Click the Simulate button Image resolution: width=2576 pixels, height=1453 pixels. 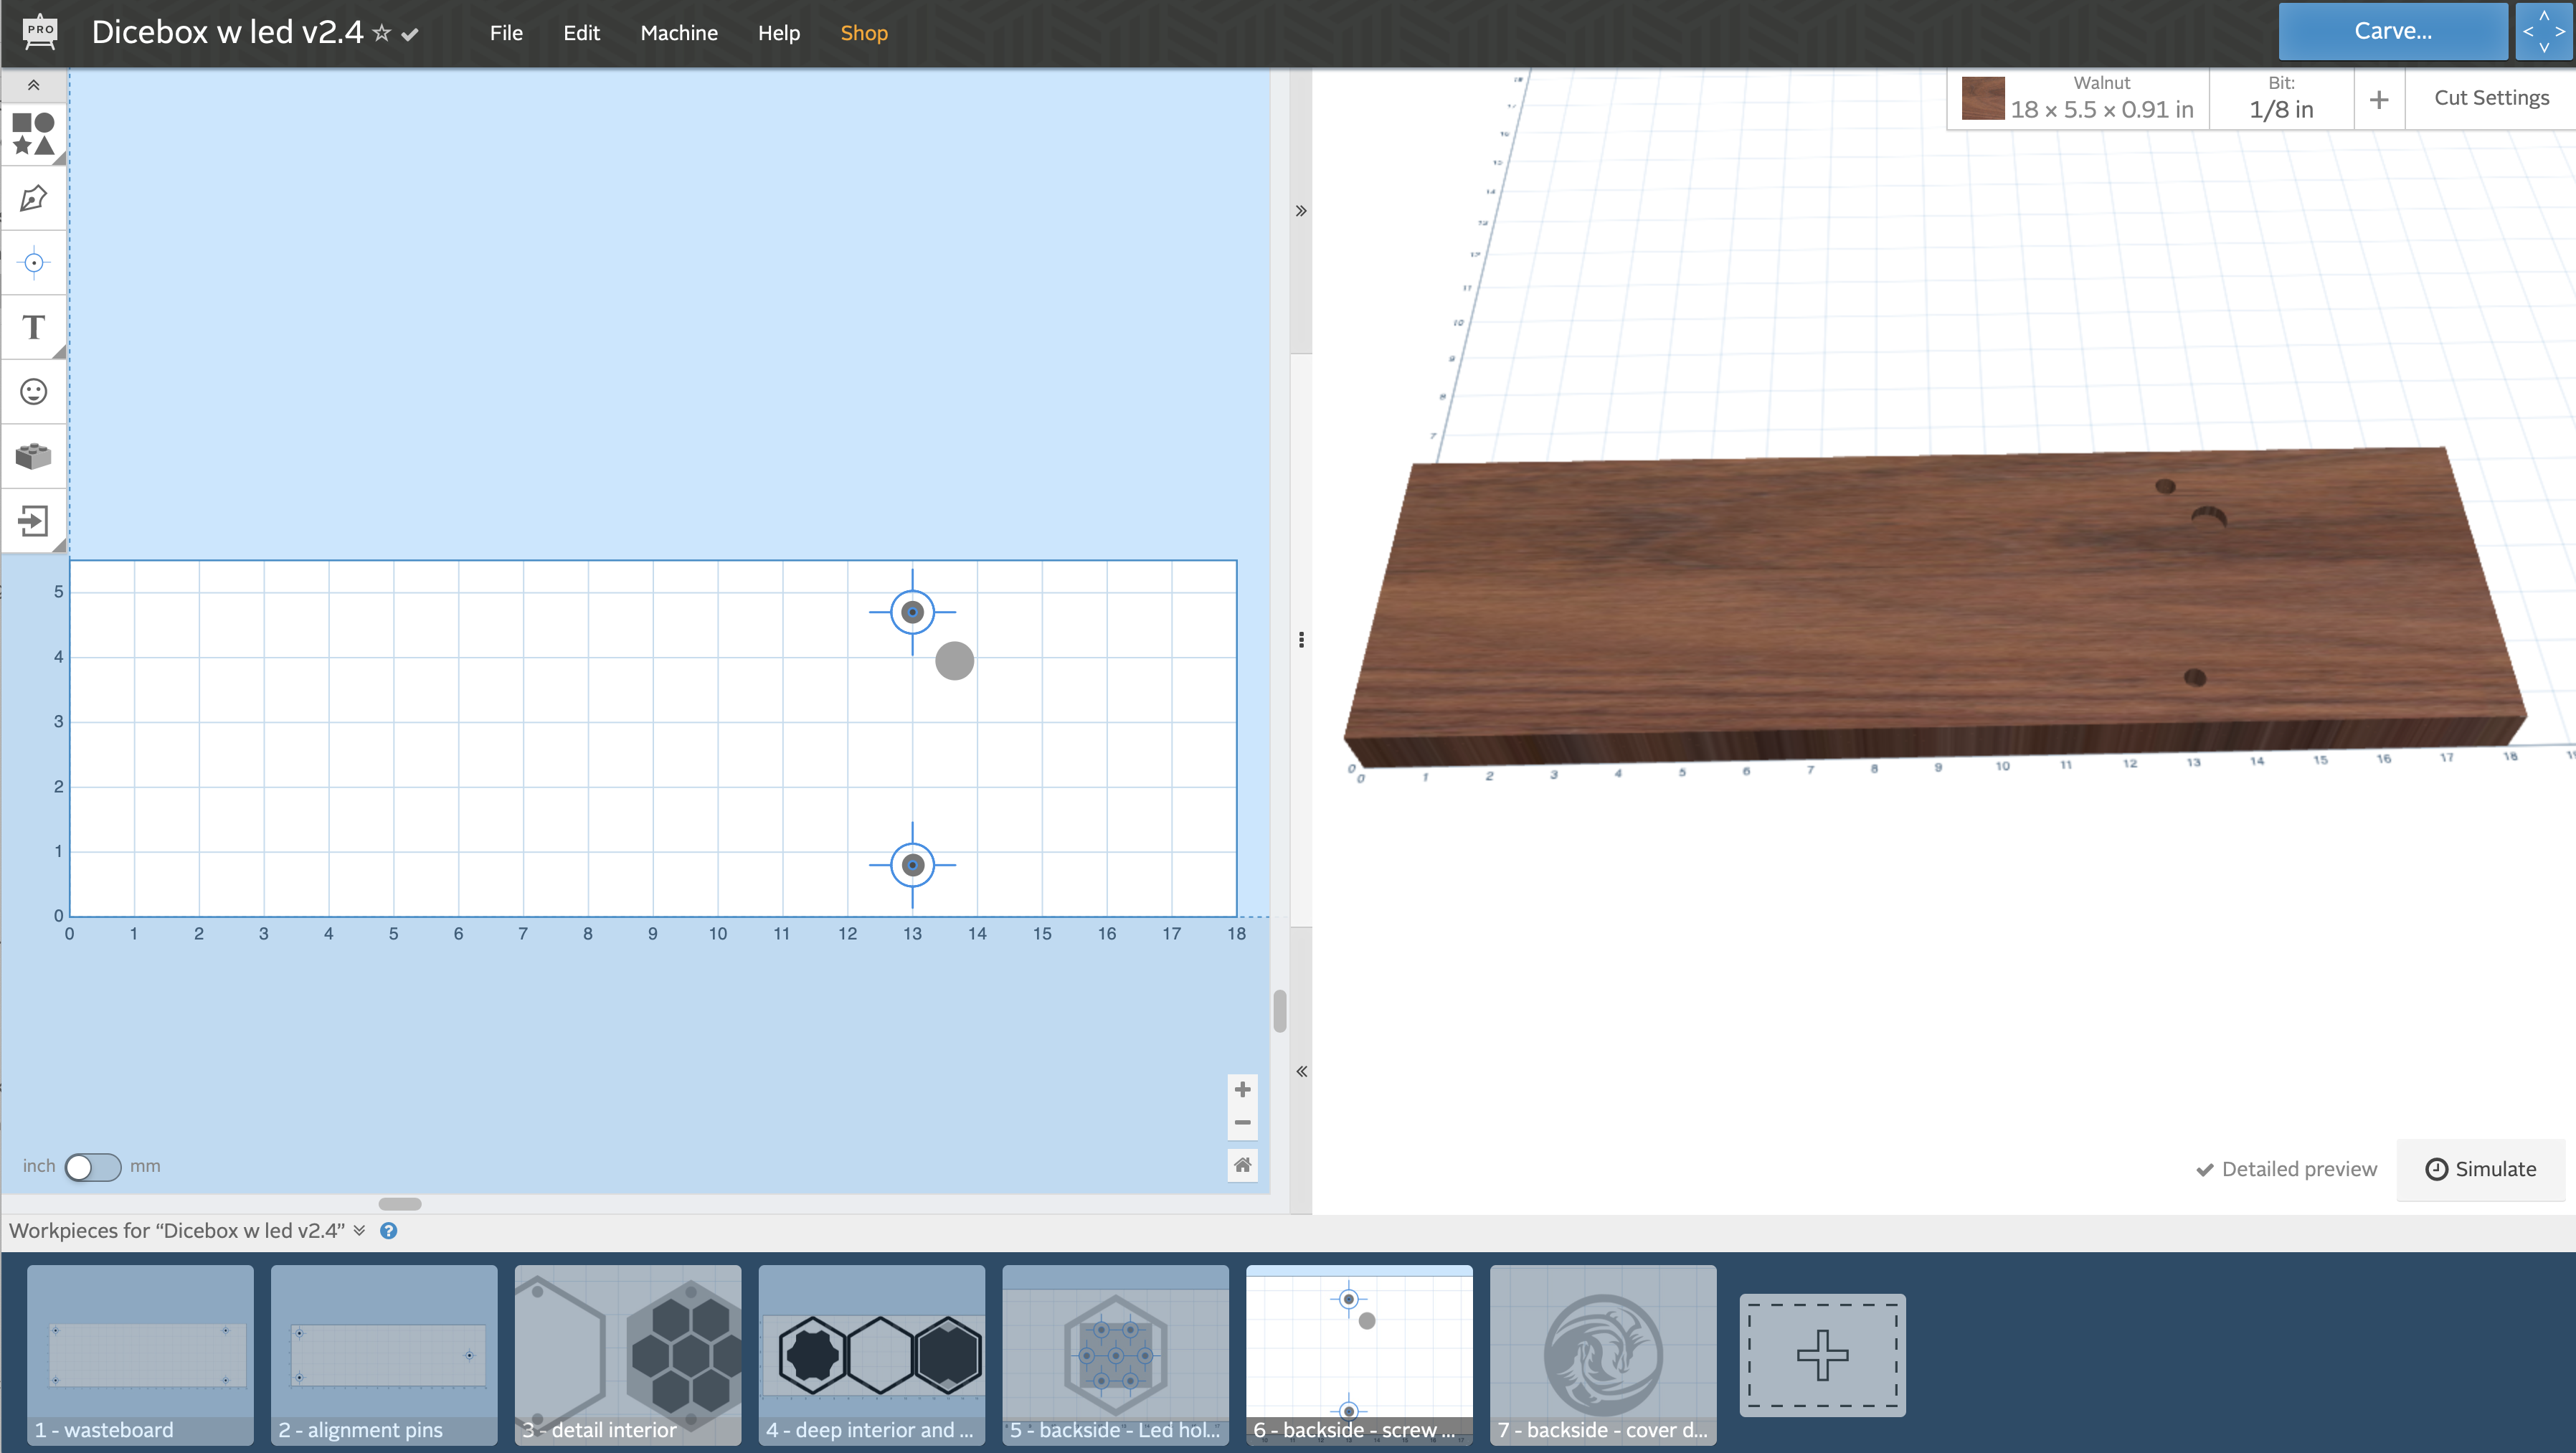2480,1169
